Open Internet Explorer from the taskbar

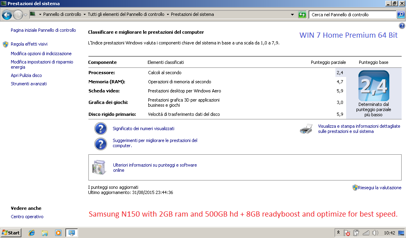coord(32,233)
